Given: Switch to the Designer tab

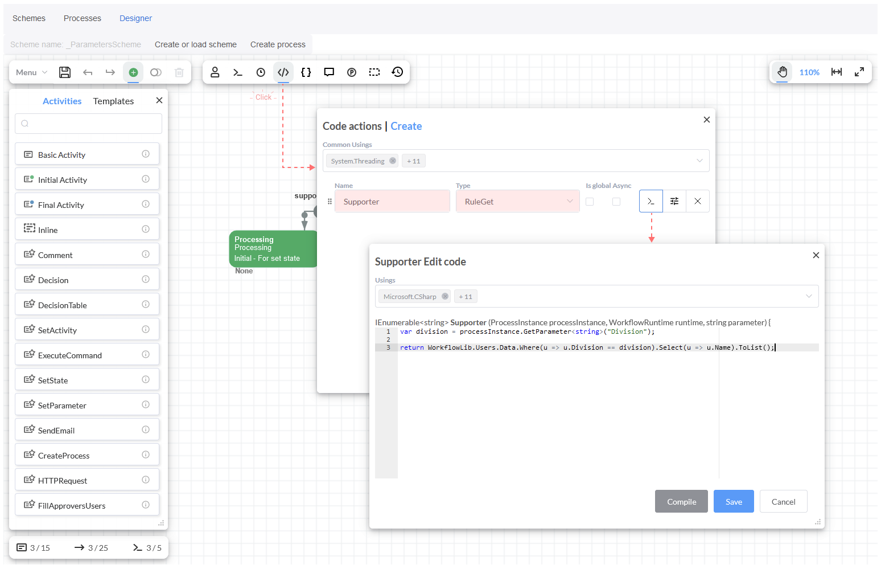Looking at the screenshot, I should click(135, 18).
